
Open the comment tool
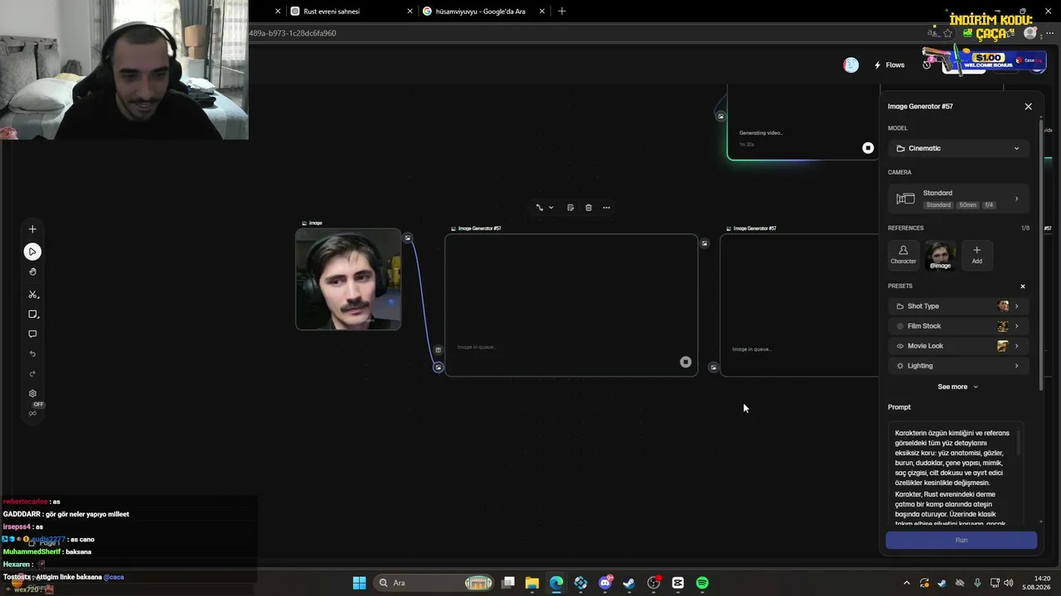pos(32,334)
